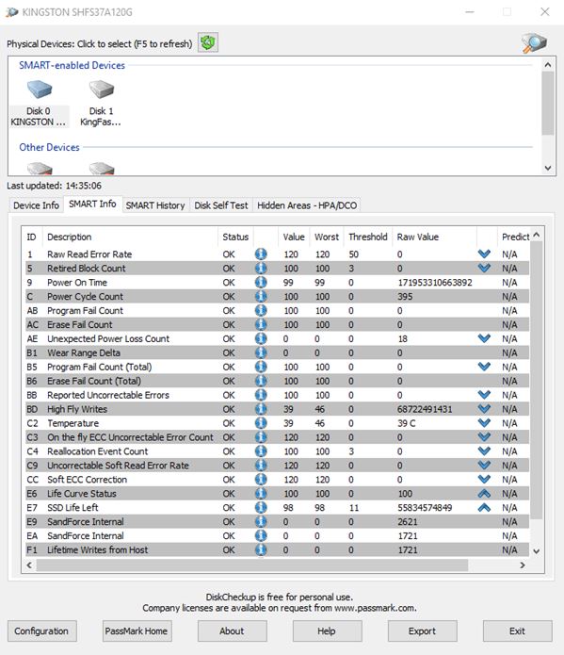Viewport: 564px width, 655px height.
Task: Click the Raw Value column header
Action: click(418, 237)
